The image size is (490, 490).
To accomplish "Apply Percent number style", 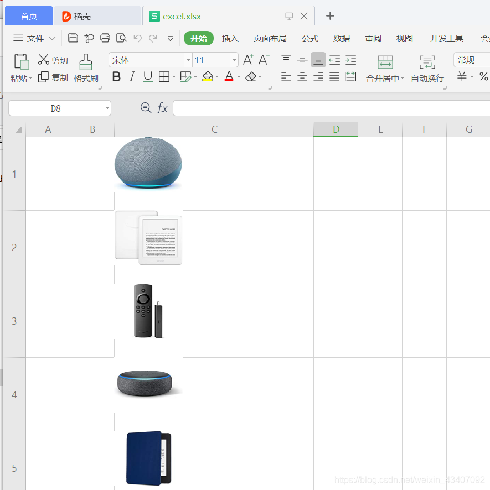I will 484,77.
